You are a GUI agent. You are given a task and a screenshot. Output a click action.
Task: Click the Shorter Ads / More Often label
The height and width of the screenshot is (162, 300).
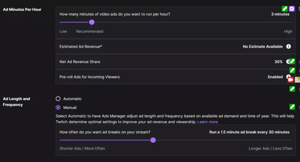(82, 148)
